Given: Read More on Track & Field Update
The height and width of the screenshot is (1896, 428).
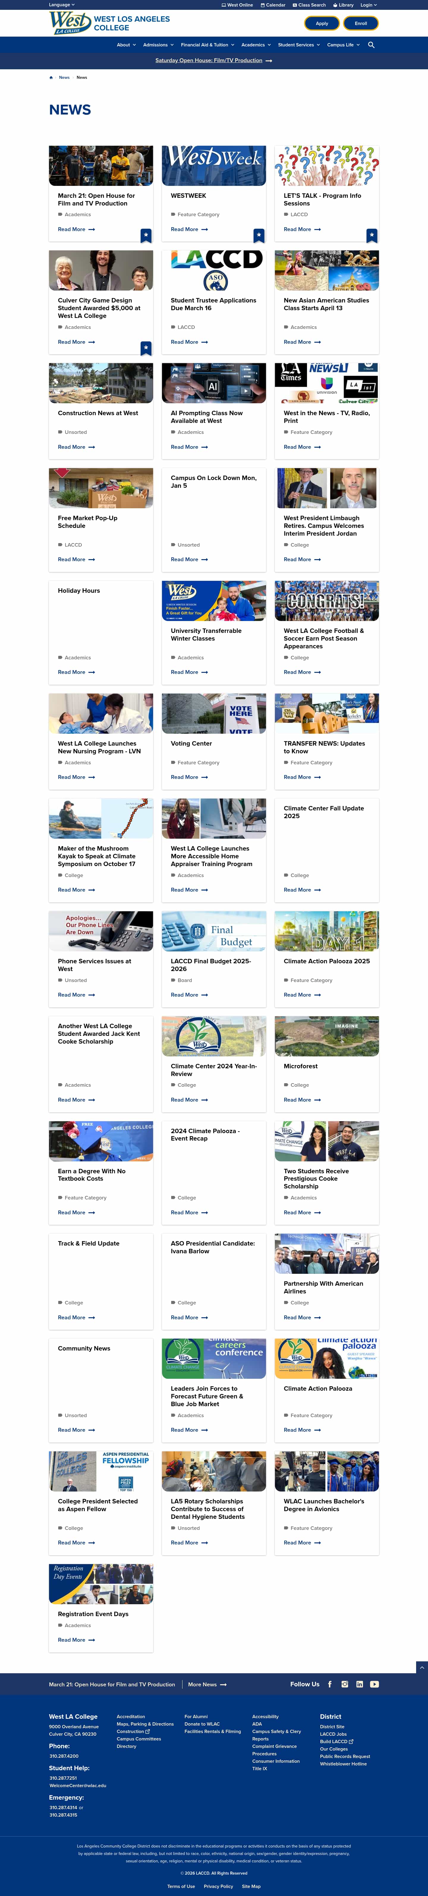Looking at the screenshot, I should pyautogui.click(x=76, y=1318).
